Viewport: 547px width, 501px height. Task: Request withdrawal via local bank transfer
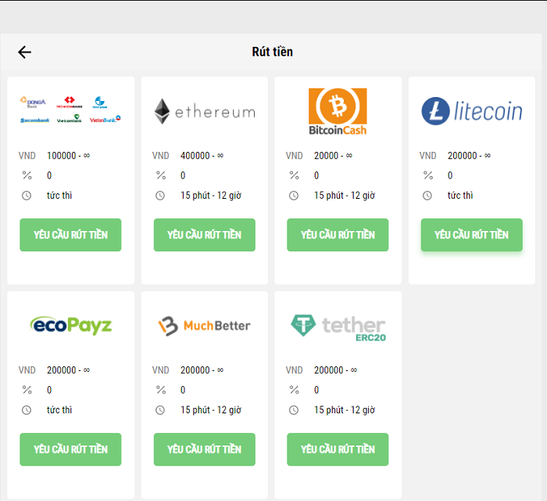tap(70, 235)
